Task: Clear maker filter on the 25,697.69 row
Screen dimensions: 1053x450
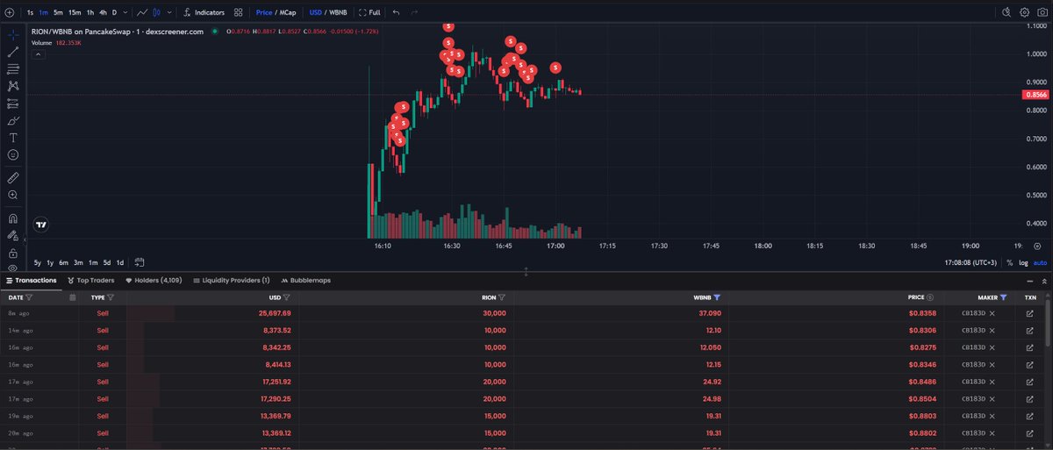Action: (992, 313)
